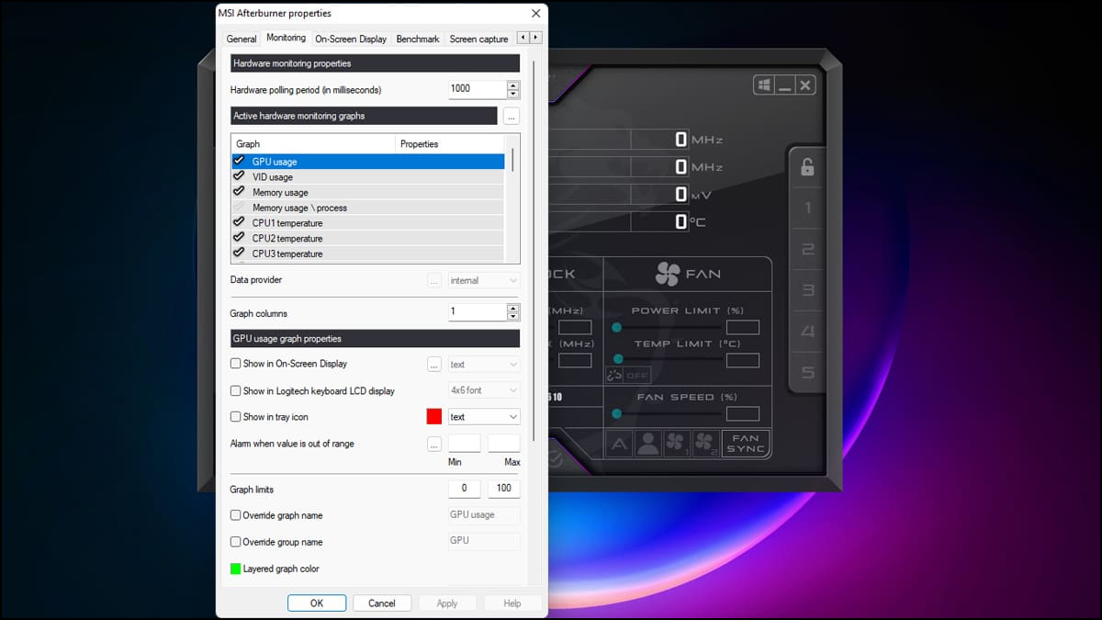The height and width of the screenshot is (620, 1102).
Task: Click the profile lock icon in Afterburner
Action: click(x=807, y=167)
